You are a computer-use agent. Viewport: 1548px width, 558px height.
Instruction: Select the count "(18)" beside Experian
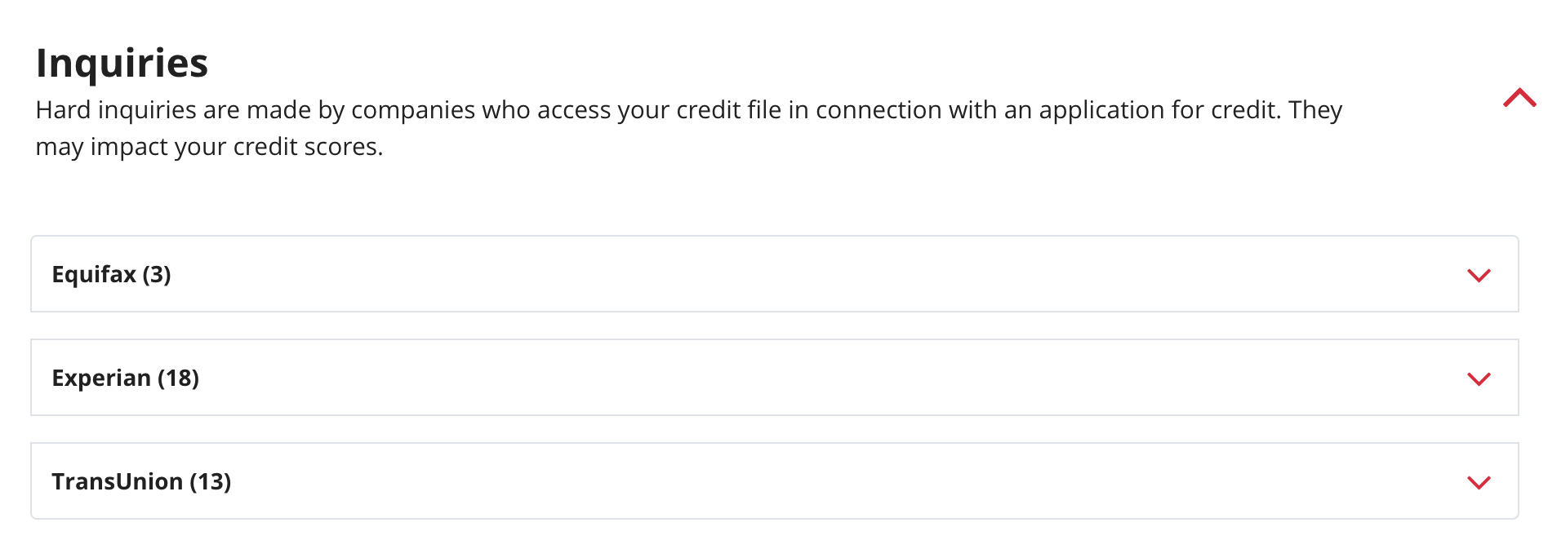[178, 378]
